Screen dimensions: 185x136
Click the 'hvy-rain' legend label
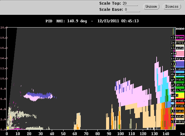click(178, 101)
